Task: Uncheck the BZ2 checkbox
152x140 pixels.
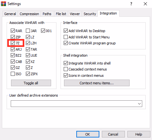Action: point(13,55)
